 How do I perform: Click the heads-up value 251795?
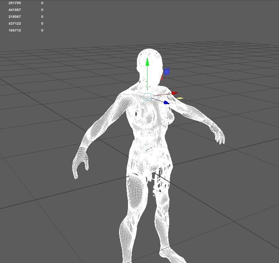(15, 3)
